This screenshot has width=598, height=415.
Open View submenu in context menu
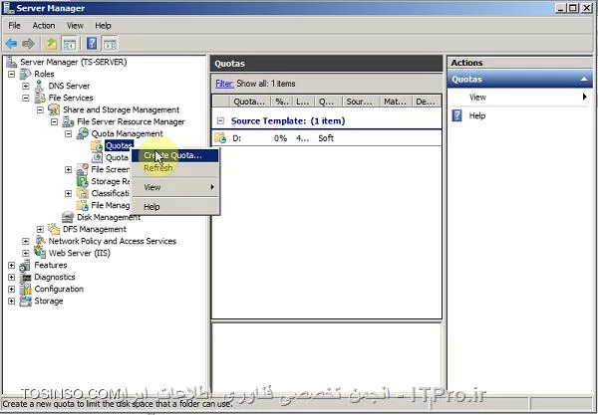pos(175,187)
